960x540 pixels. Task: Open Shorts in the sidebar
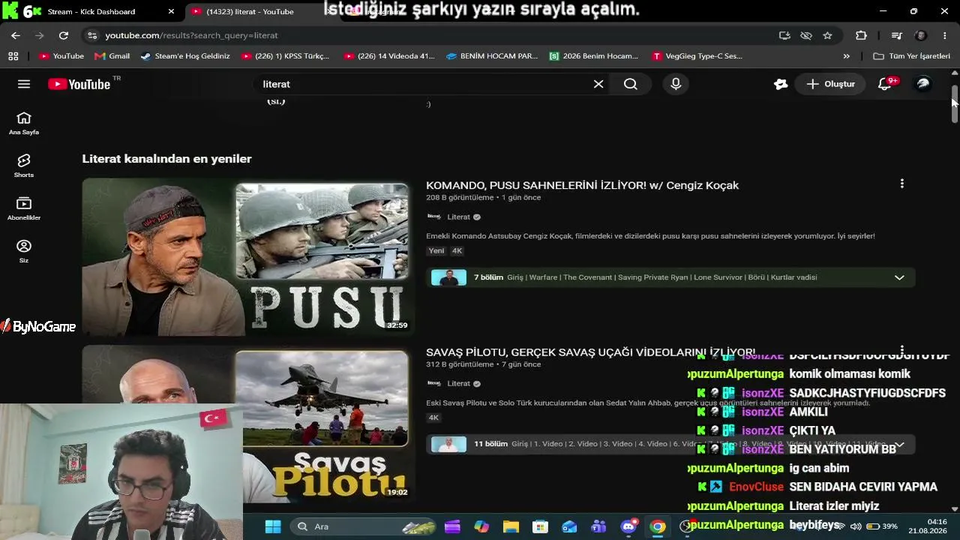click(x=24, y=166)
